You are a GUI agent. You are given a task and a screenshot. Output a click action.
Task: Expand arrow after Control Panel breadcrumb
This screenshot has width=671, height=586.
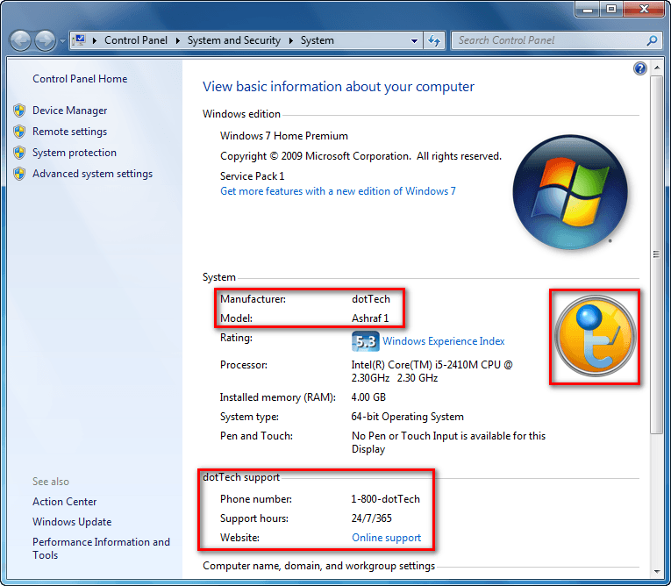177,40
